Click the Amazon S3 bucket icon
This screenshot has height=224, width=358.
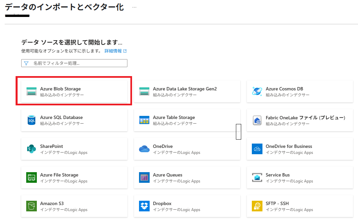[32, 206]
